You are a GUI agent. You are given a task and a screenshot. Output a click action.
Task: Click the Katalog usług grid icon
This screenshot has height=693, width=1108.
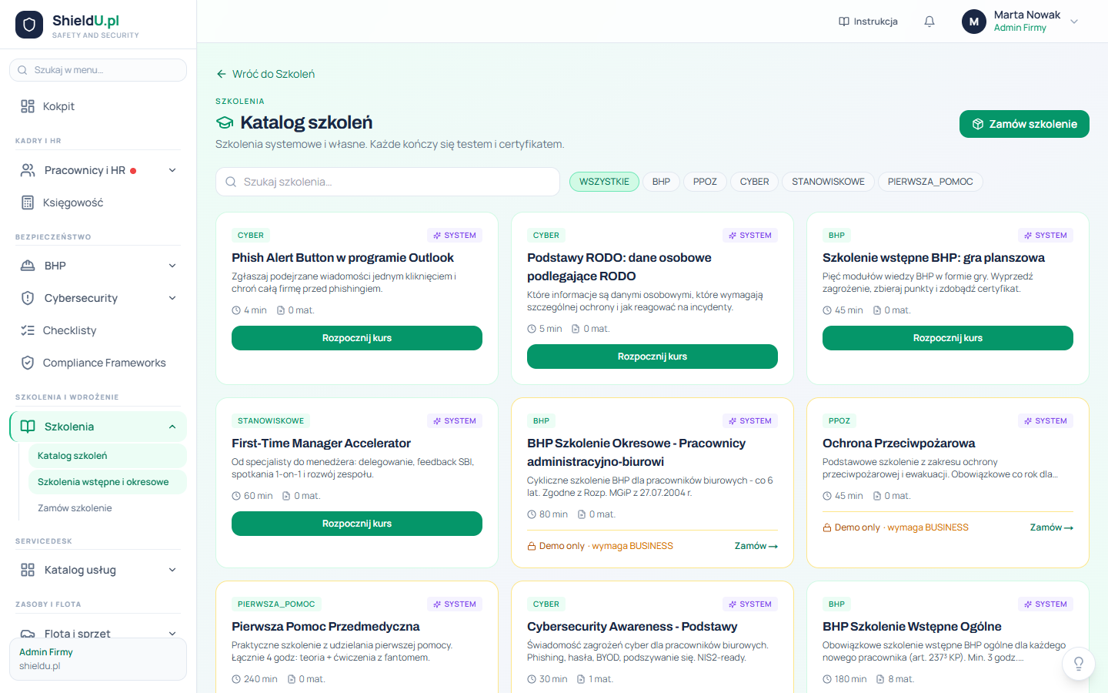coord(28,570)
